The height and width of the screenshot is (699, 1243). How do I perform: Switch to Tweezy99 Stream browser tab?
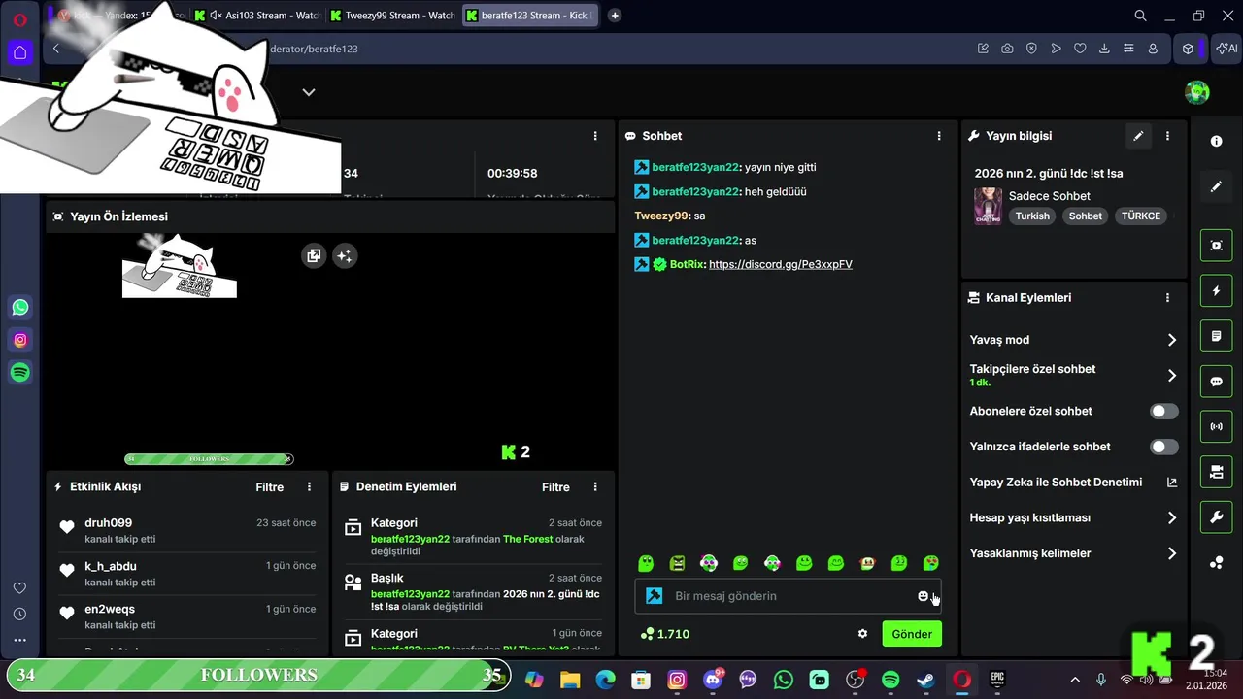[391, 16]
